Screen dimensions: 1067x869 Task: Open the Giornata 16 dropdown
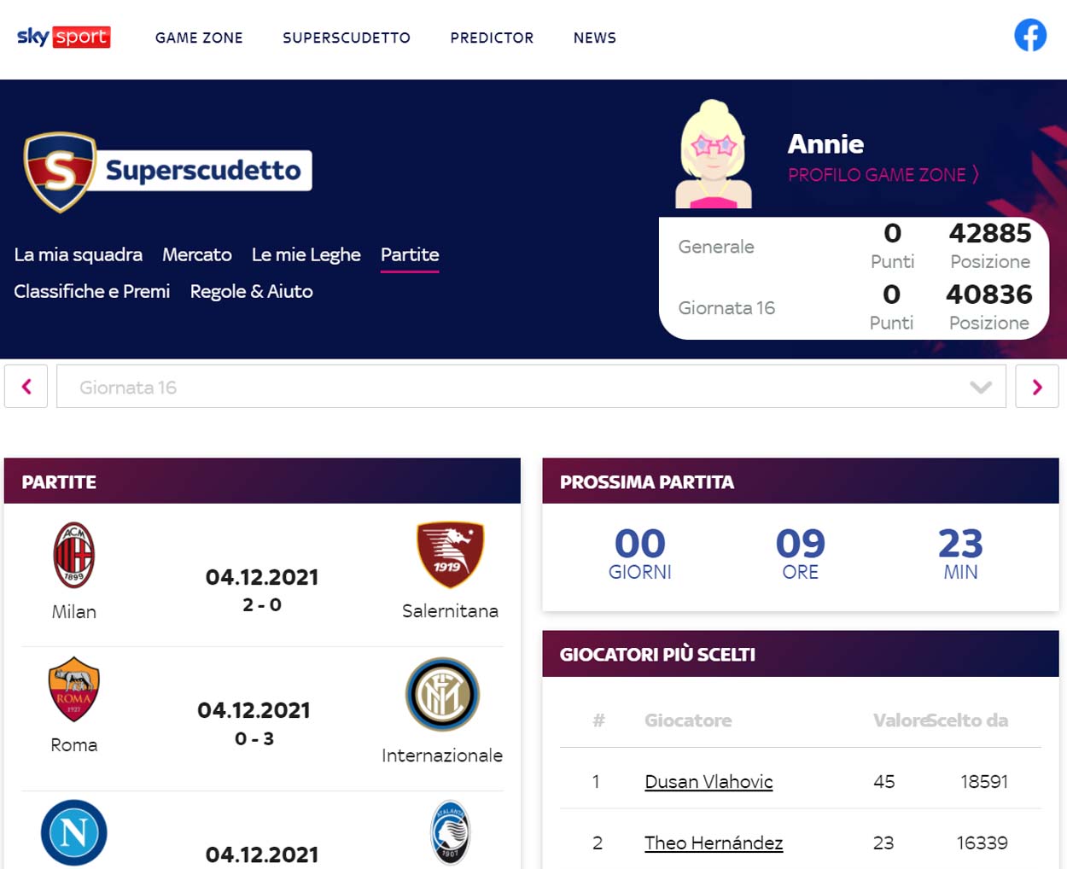531,387
